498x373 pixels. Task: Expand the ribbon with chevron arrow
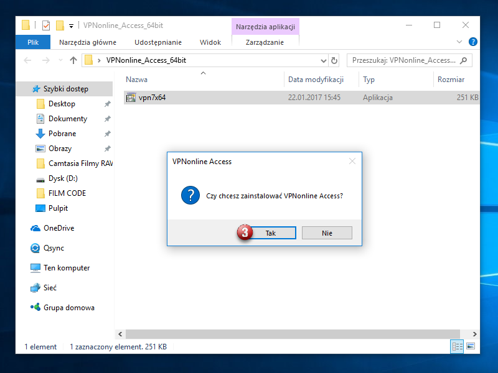[x=459, y=42]
